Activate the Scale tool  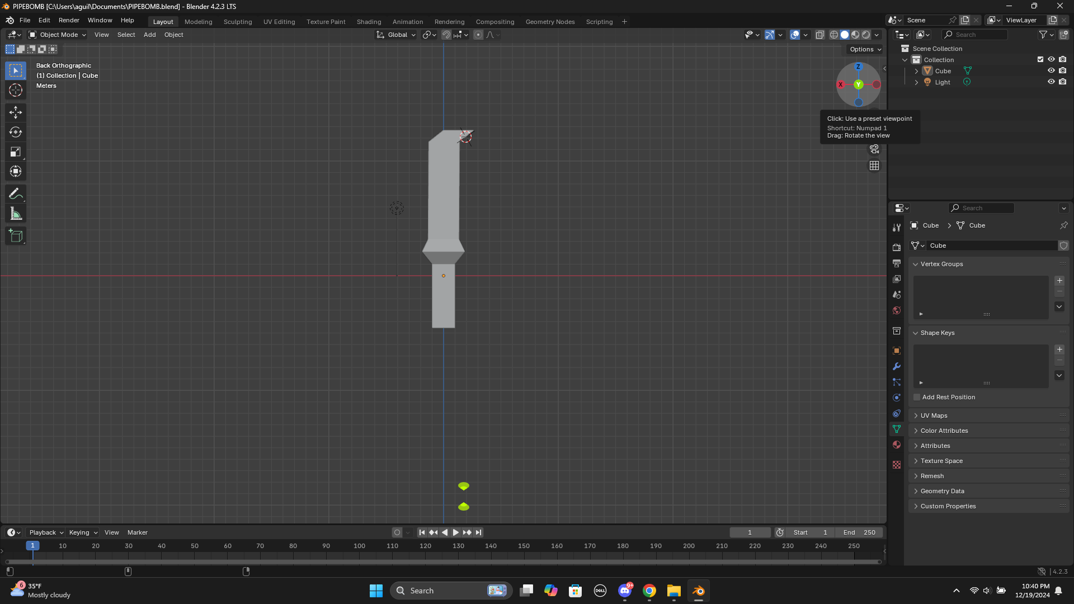pos(16,152)
